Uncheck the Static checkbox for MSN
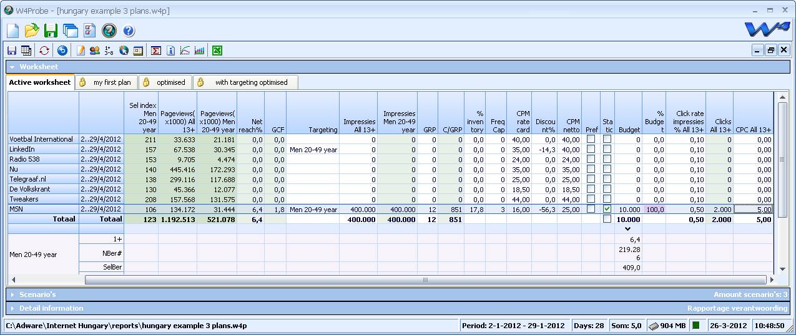The height and width of the screenshot is (335, 796). coord(607,209)
